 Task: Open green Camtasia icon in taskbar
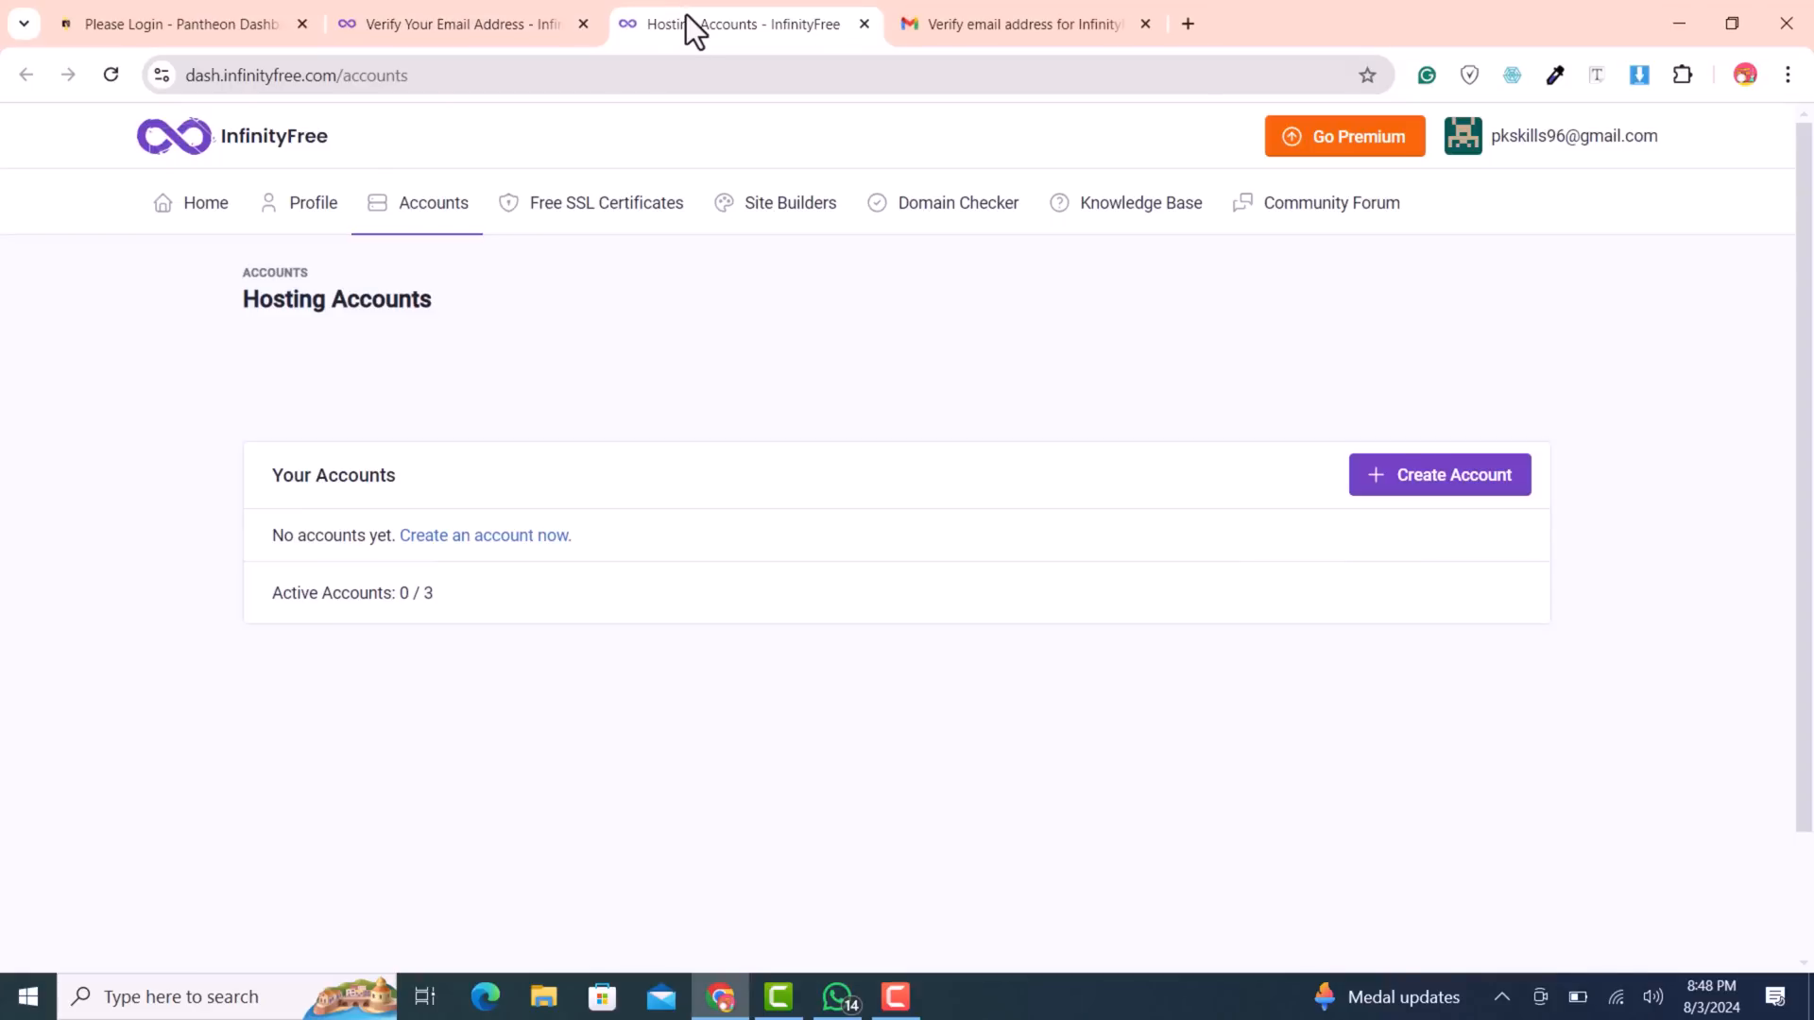pyautogui.click(x=779, y=996)
